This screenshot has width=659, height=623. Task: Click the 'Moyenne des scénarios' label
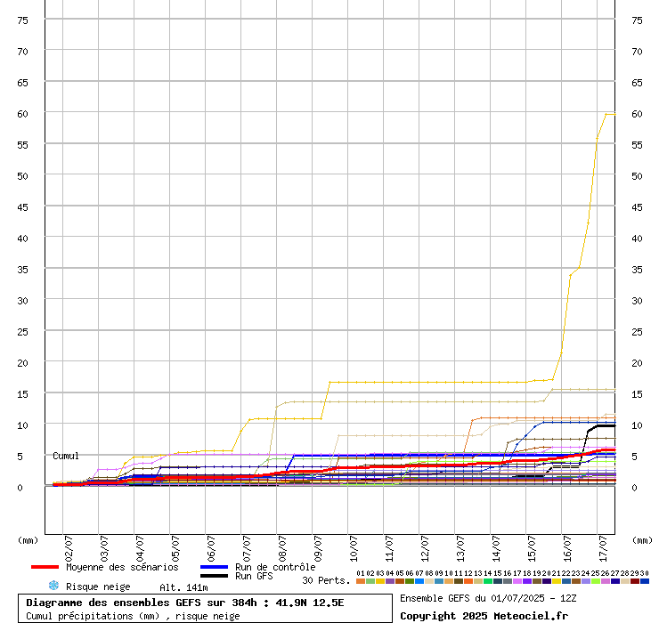click(122, 567)
